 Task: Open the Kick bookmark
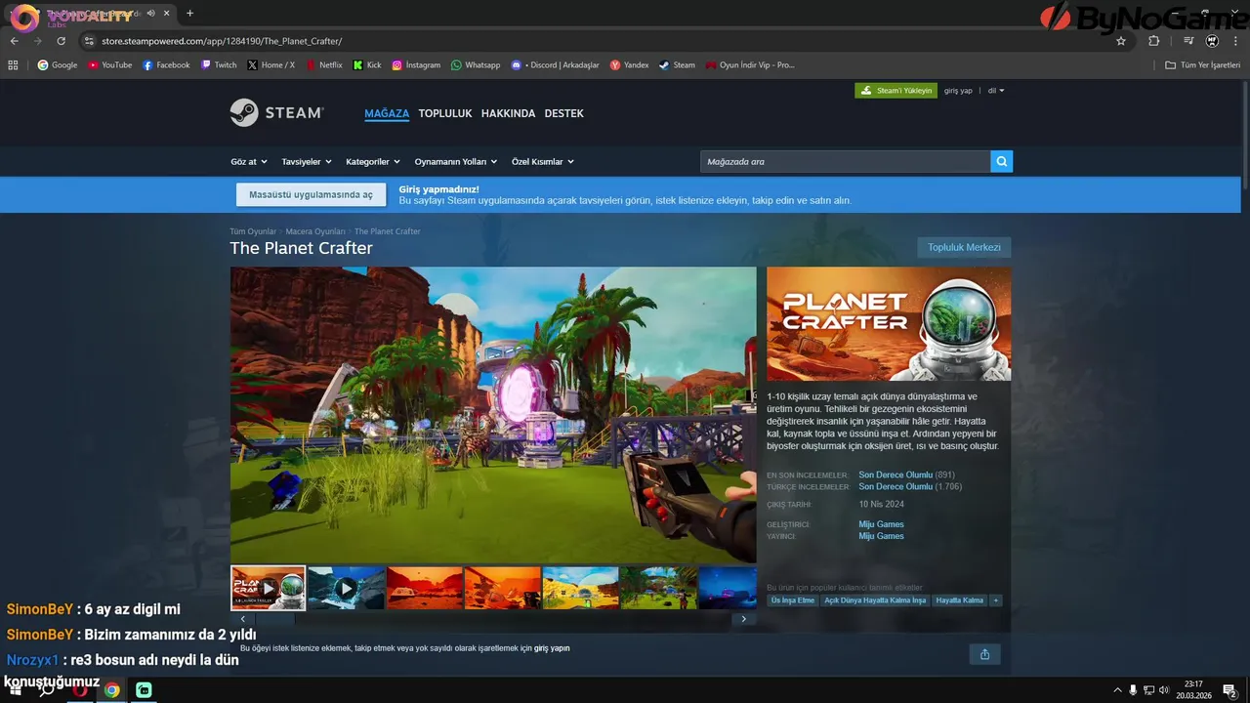click(367, 65)
